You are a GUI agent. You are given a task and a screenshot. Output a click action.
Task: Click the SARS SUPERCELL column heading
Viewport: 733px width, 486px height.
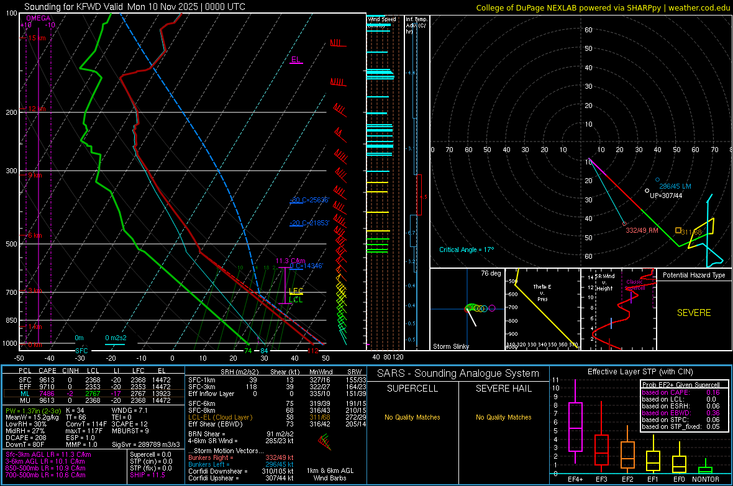click(x=412, y=389)
